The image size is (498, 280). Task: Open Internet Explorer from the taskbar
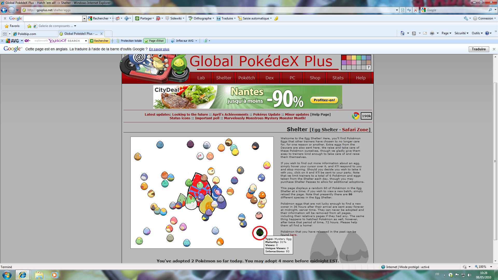(x=23, y=275)
